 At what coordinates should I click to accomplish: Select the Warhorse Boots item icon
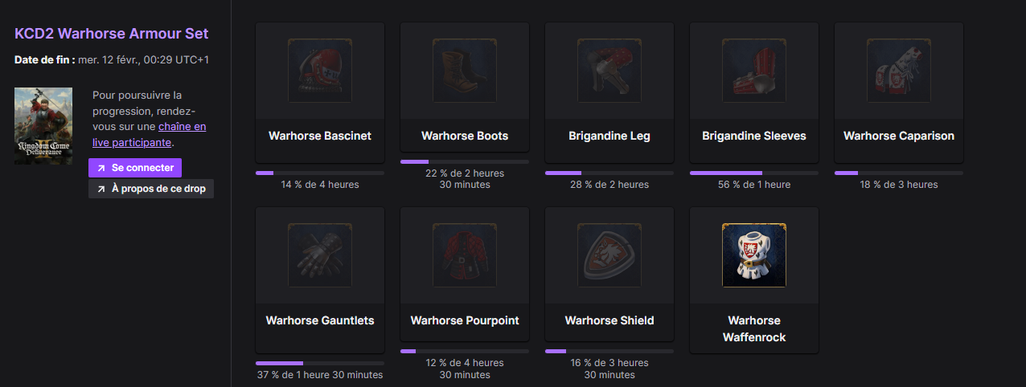[x=465, y=71]
